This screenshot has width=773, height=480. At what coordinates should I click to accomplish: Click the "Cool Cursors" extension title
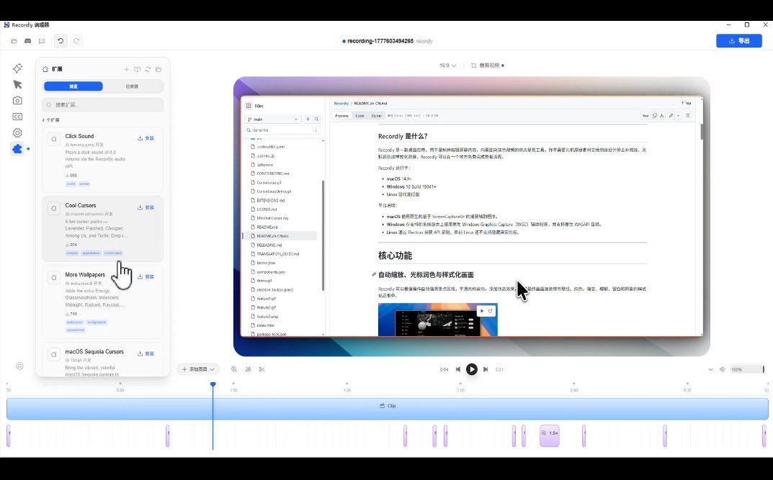pyautogui.click(x=81, y=206)
